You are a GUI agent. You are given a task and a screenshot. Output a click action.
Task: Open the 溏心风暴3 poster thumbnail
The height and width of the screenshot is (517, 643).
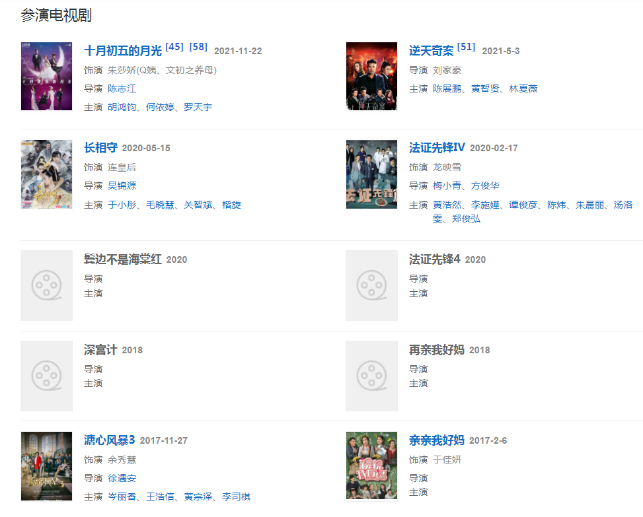coord(46,466)
